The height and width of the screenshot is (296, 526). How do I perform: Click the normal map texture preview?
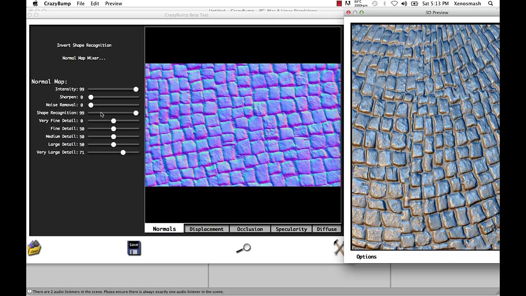click(x=243, y=125)
